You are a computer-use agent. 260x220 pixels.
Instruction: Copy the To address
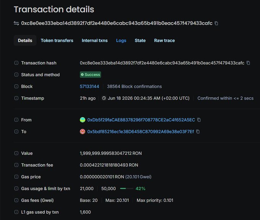(x=198, y=132)
